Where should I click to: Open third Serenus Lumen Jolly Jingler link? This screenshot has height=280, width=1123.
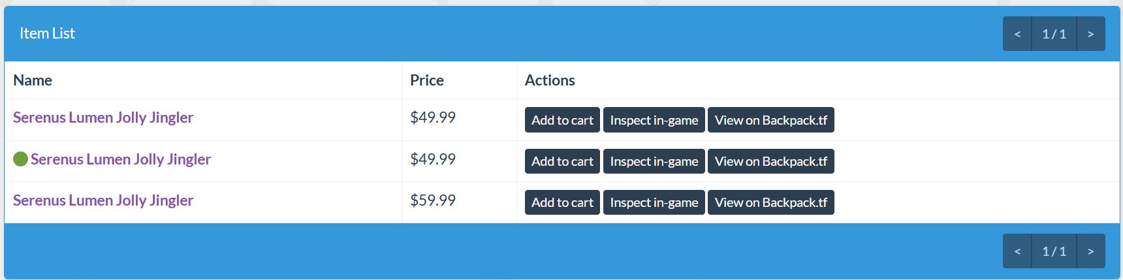click(x=103, y=200)
